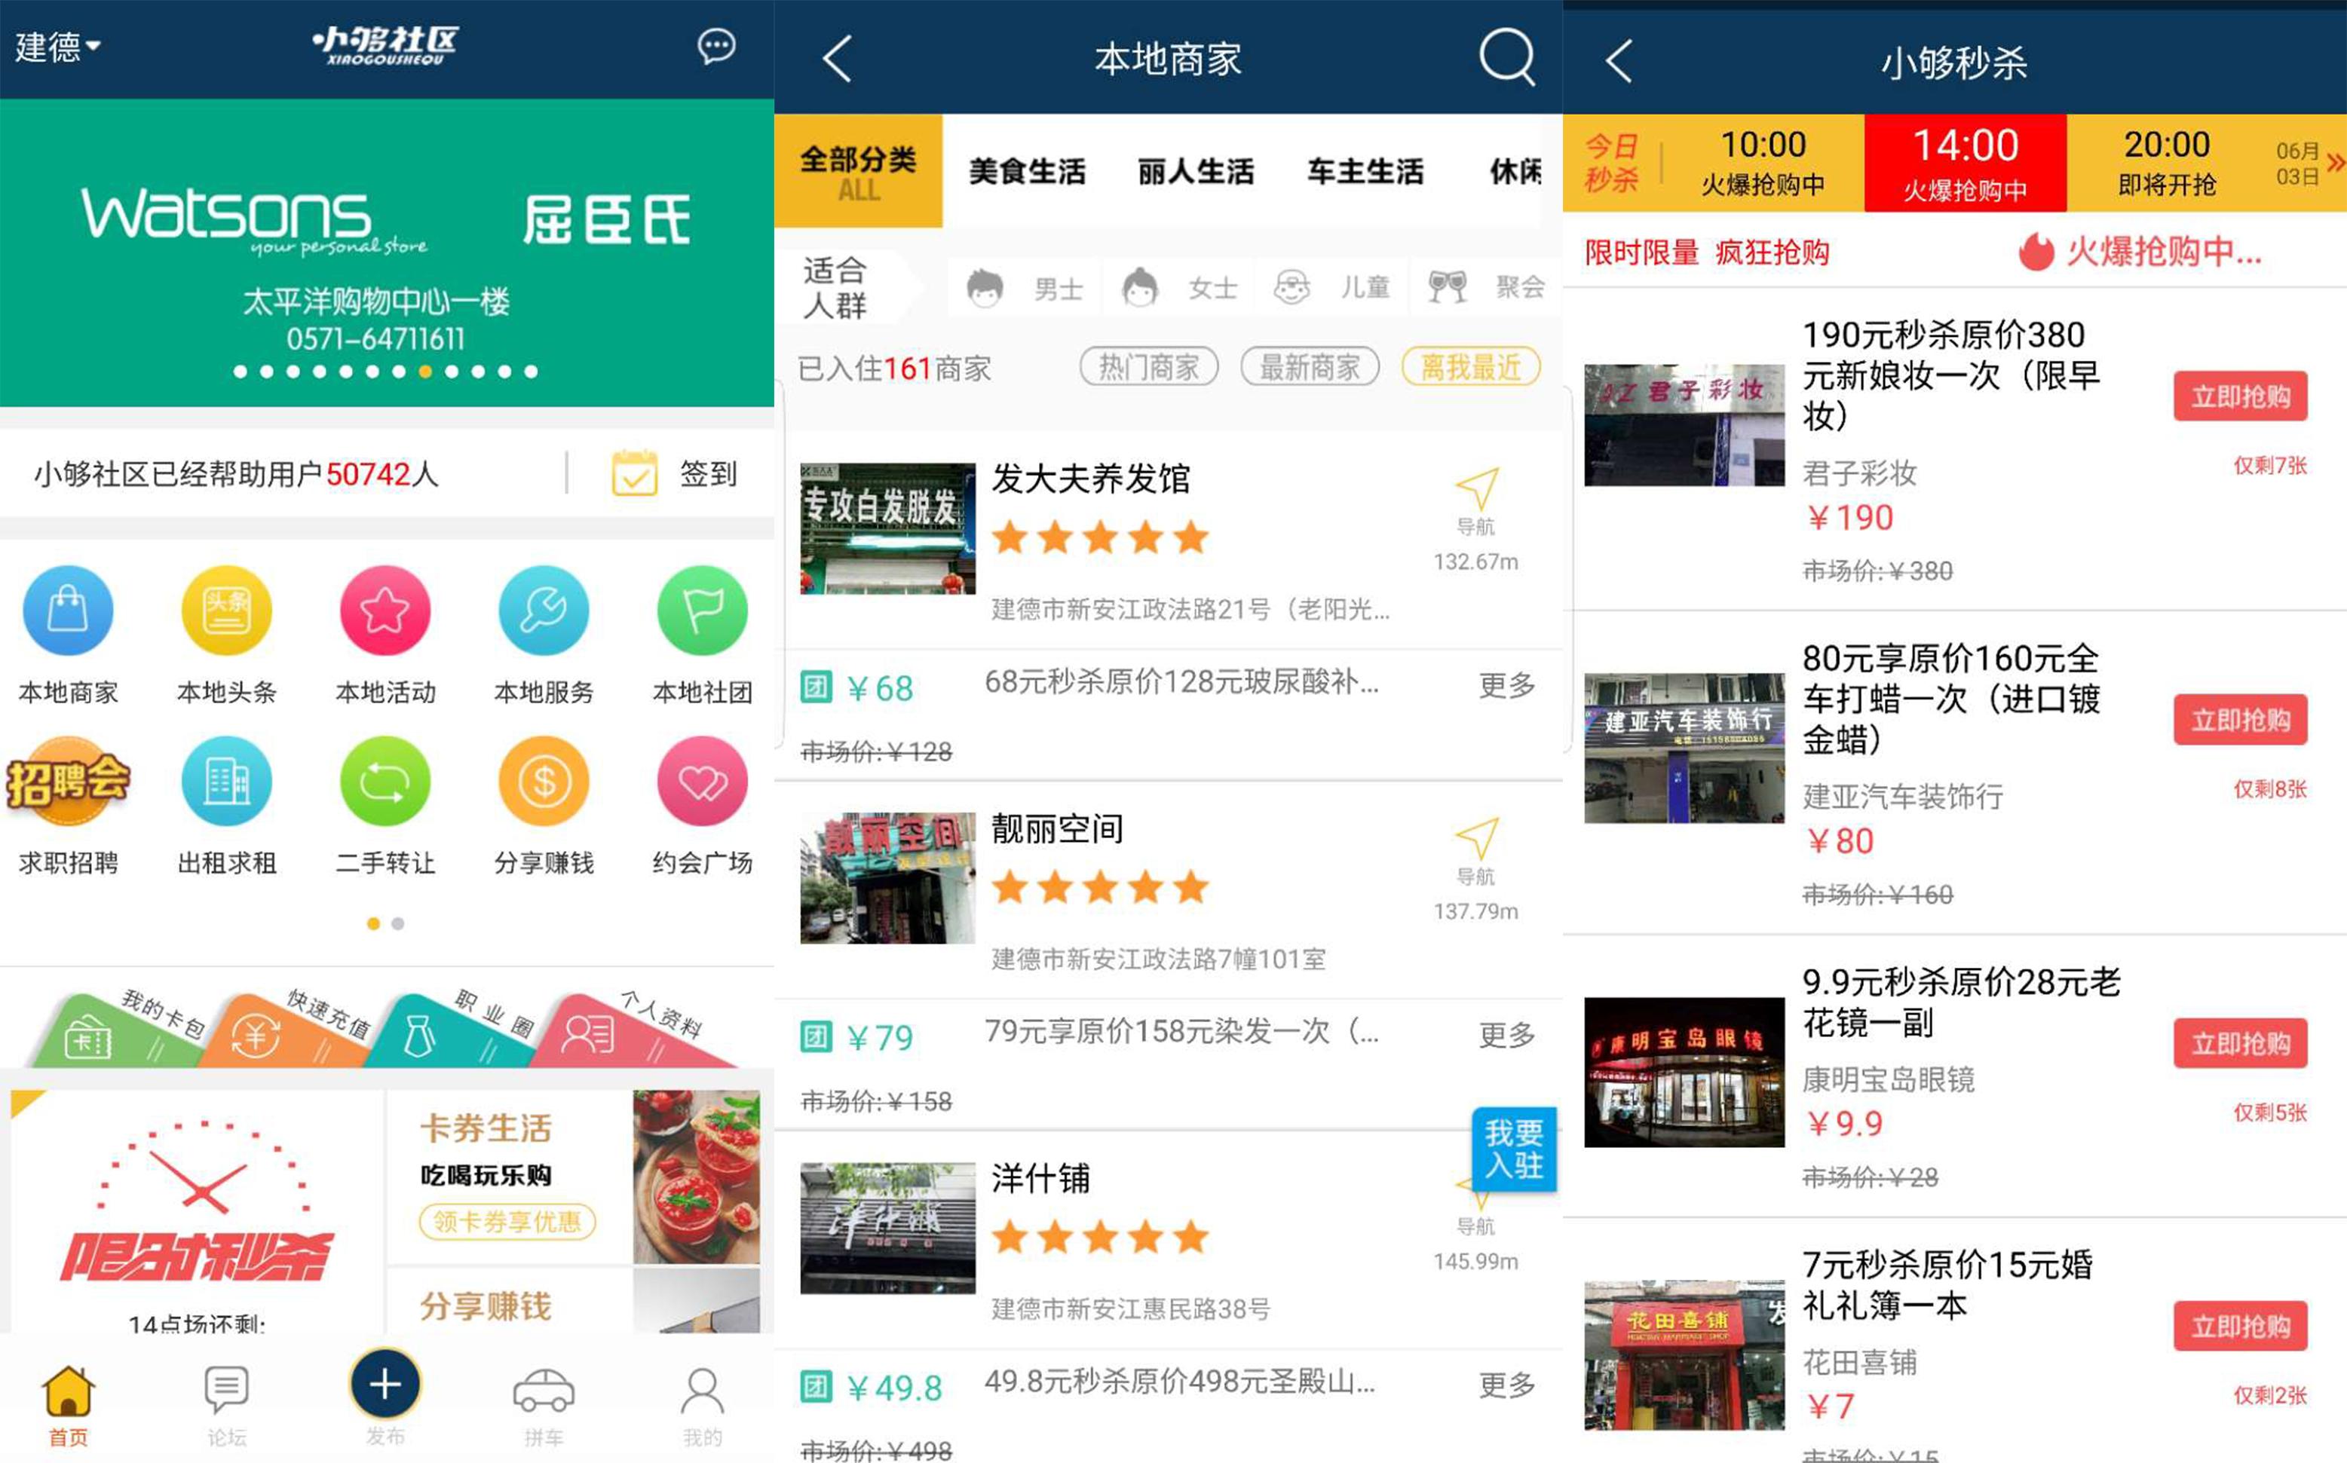2347x1463 pixels.
Task: Tap the 二手转让 green swap icon
Action: [x=385, y=782]
